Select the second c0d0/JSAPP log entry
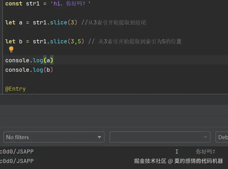The width and height of the screenshot is (228, 169). 17,161
